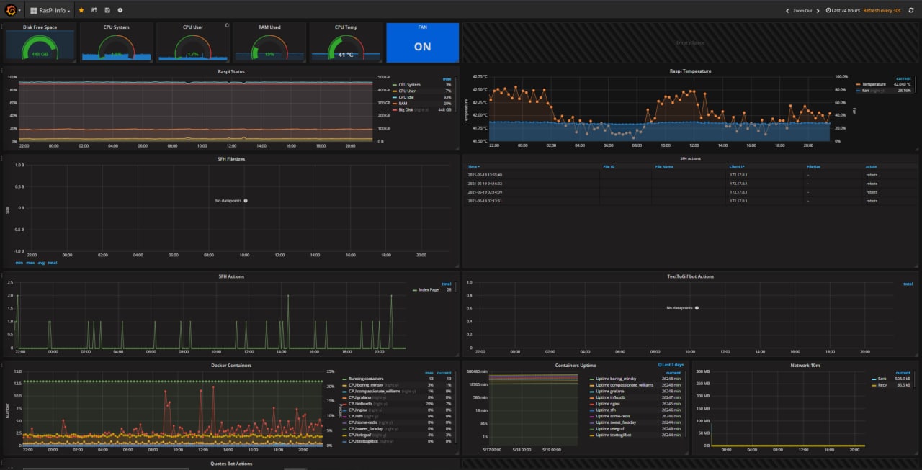Save the dashboard via the disk icon
This screenshot has width=922, height=470.
107,11
